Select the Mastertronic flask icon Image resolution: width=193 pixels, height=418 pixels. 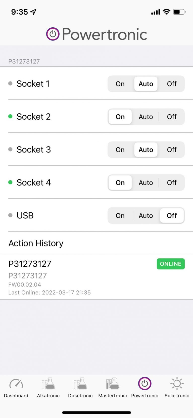[x=113, y=384]
